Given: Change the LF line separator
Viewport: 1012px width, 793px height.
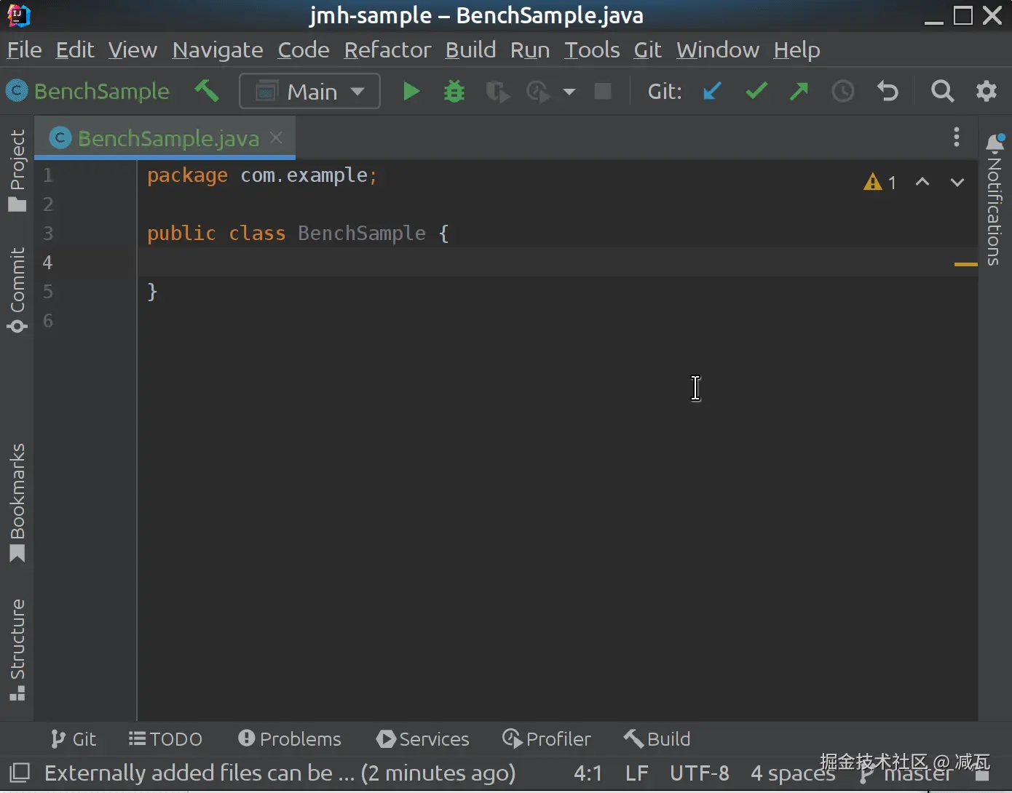Looking at the screenshot, I should click(x=636, y=773).
